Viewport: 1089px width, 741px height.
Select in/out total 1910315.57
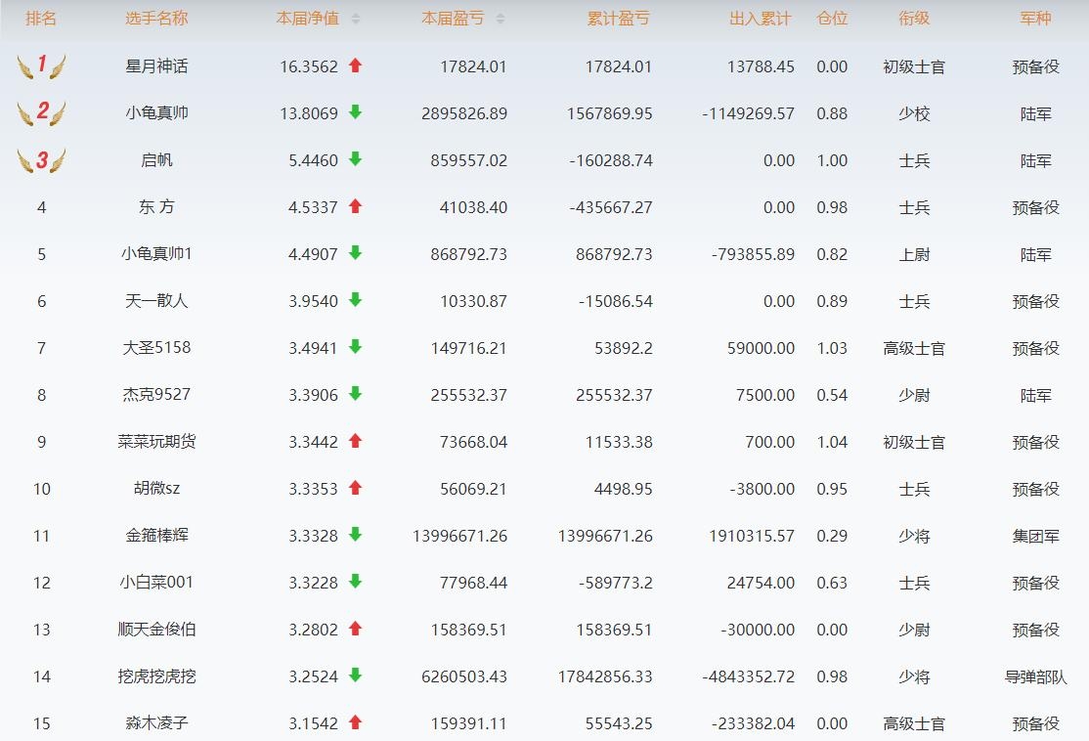(752, 536)
